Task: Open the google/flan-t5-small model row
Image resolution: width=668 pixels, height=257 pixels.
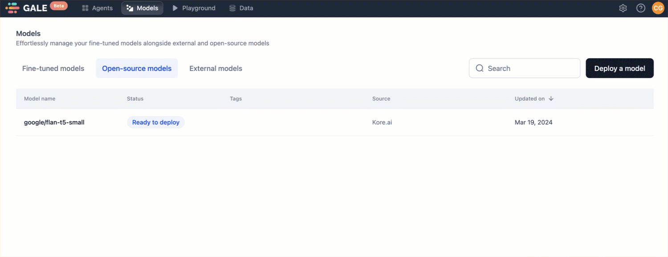Action: coord(334,122)
